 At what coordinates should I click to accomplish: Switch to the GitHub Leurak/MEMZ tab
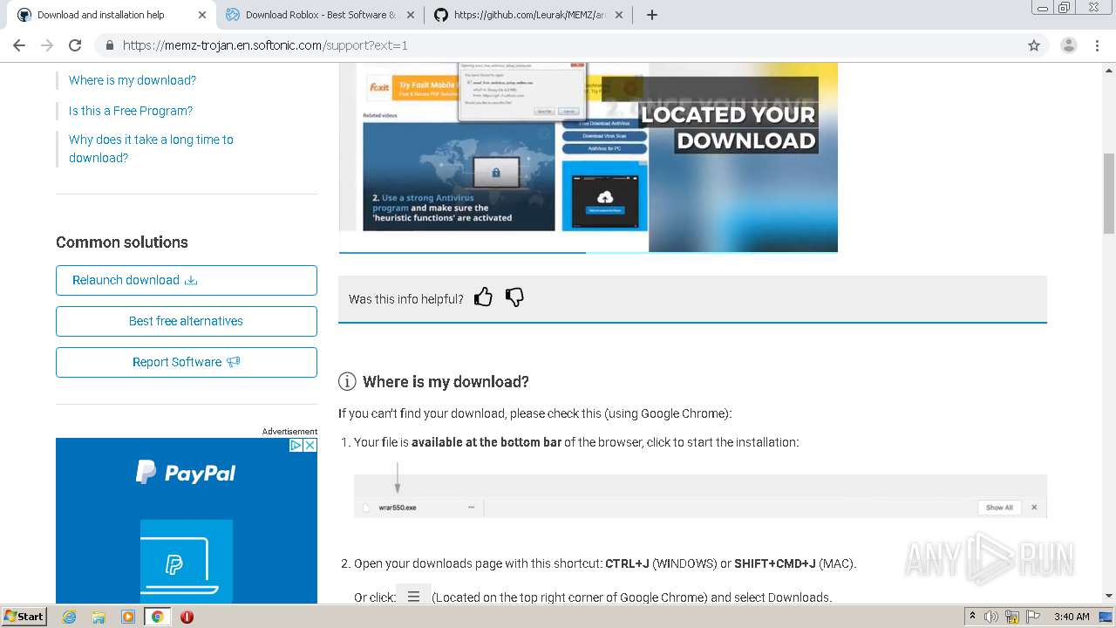tap(529, 15)
